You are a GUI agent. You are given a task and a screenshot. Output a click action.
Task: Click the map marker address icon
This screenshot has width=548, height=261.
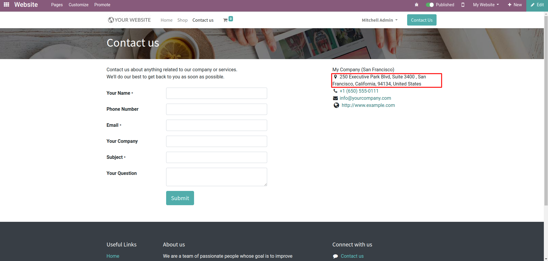(x=335, y=77)
